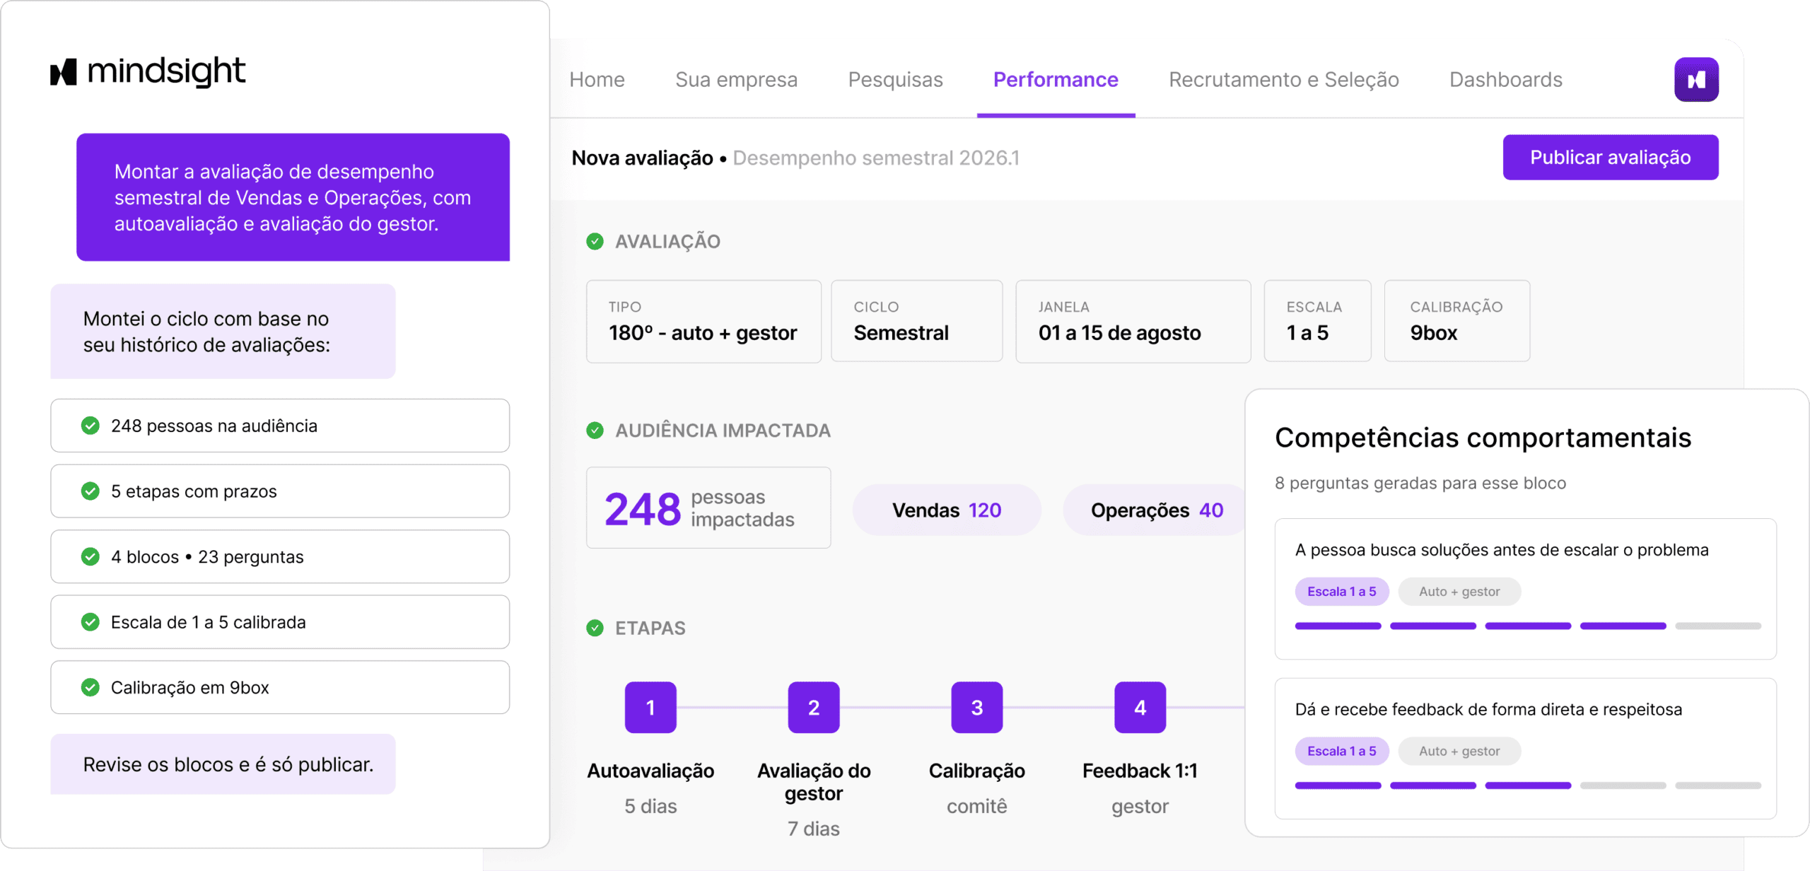This screenshot has height=871, width=1810.
Task: Select the Performance tab
Action: (x=1056, y=80)
